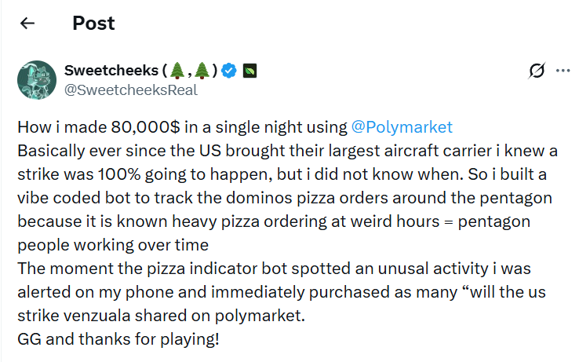The image size is (579, 362).
Task: Open the three-dot more options menu
Action: [562, 71]
